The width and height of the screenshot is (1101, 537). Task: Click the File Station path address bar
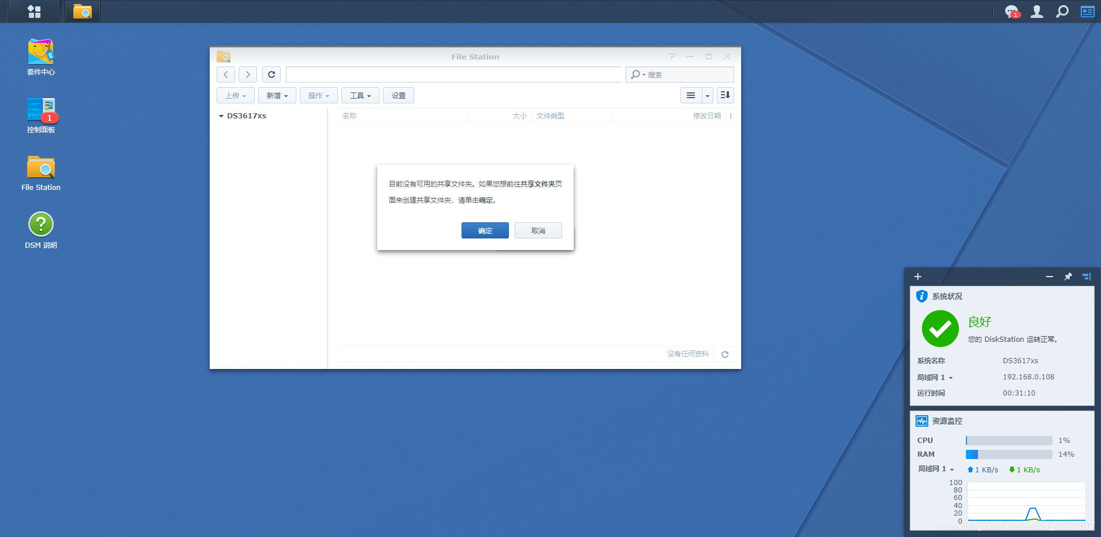point(453,74)
